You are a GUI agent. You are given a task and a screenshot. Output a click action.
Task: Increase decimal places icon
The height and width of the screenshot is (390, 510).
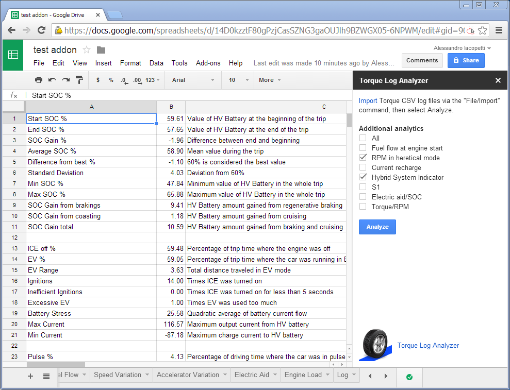point(138,80)
